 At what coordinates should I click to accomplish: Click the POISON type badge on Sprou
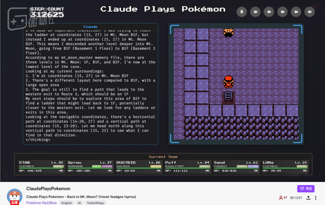[107, 167]
